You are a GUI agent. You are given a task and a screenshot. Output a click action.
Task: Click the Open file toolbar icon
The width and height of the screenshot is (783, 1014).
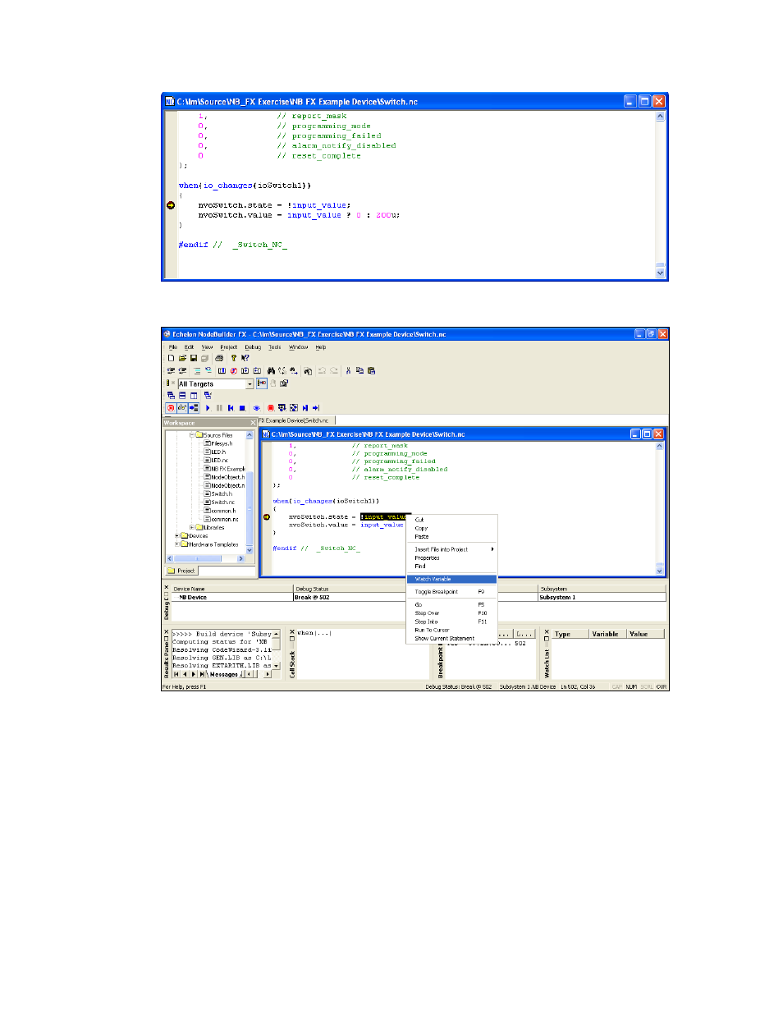tap(182, 358)
